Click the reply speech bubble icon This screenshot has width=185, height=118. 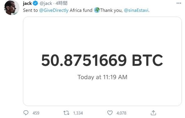tap(26, 113)
